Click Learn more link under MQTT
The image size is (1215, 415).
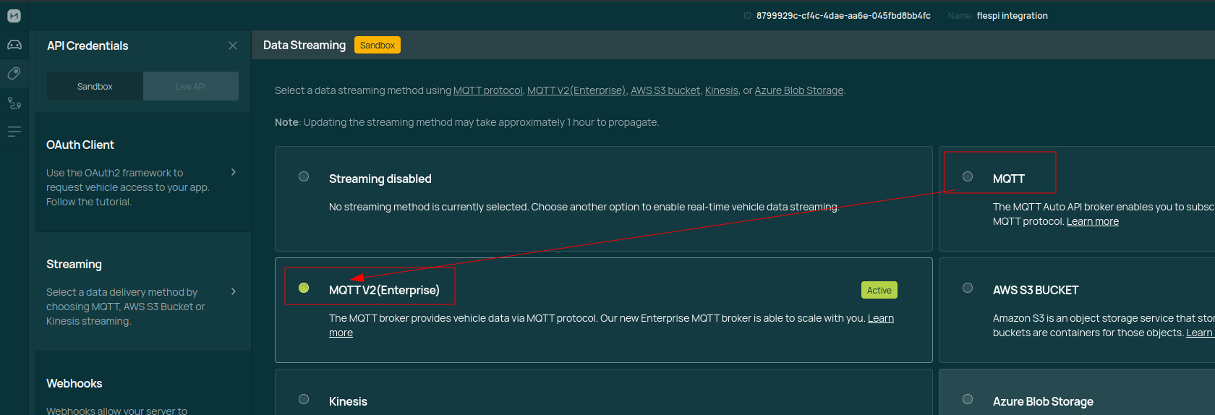[x=1092, y=221]
